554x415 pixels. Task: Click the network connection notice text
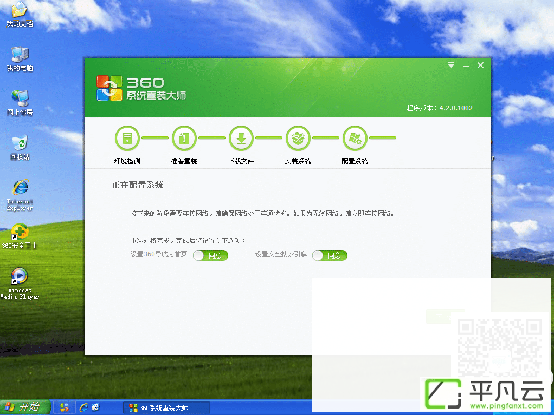262,213
